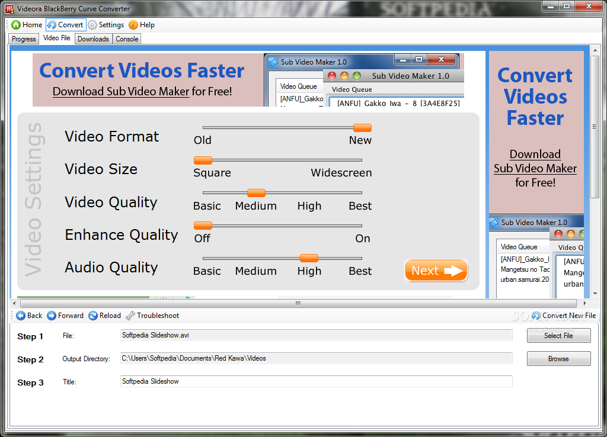Click the Video Format slider handle
607x437 pixels.
coord(362,128)
